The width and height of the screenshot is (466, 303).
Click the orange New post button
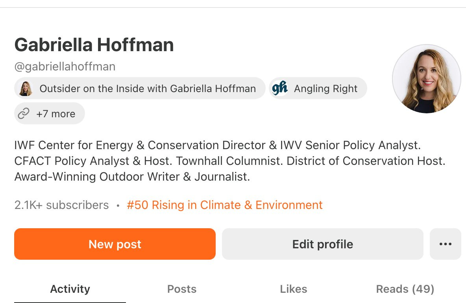(x=115, y=244)
